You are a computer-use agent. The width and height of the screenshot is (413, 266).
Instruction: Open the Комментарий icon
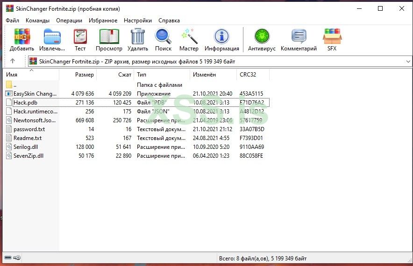point(299,36)
